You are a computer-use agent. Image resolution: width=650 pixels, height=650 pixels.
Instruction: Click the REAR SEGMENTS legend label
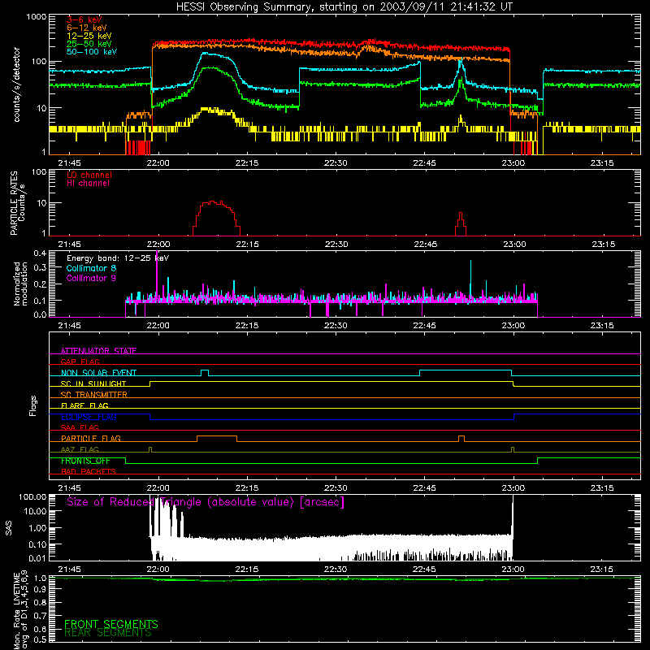tap(108, 633)
